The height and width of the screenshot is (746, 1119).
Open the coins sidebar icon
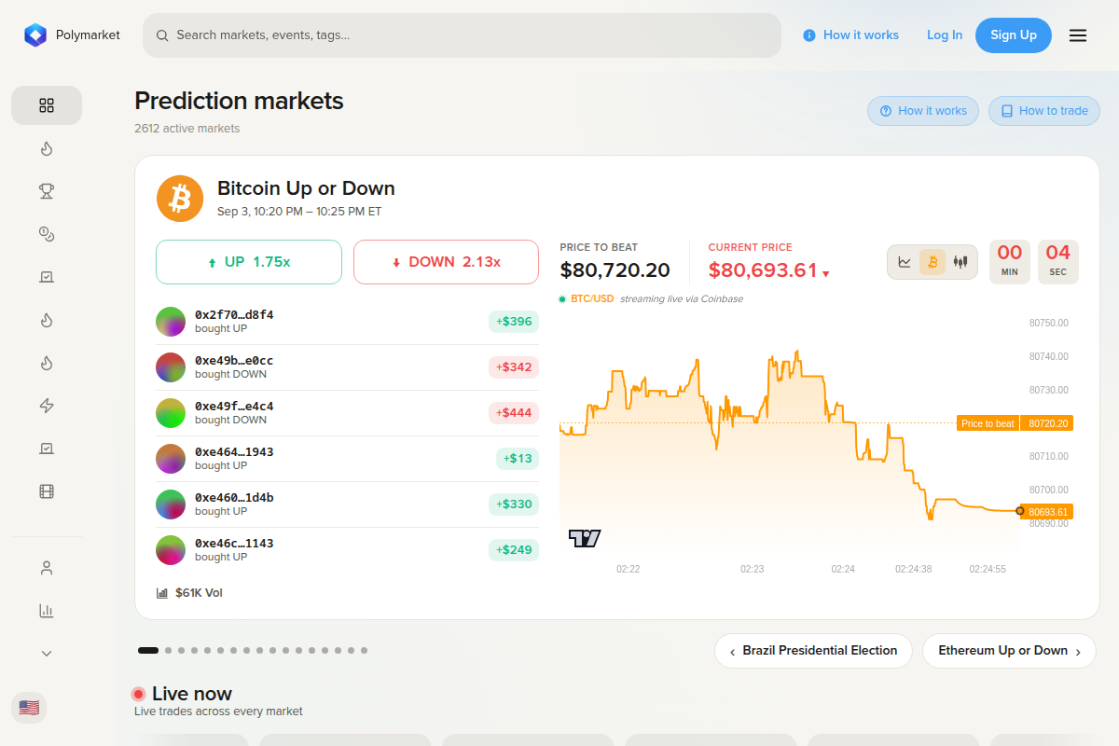tap(47, 234)
